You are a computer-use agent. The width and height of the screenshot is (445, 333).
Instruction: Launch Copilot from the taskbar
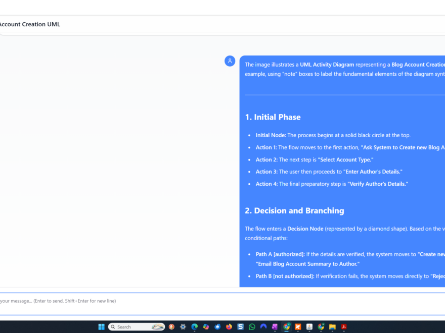tap(206, 327)
